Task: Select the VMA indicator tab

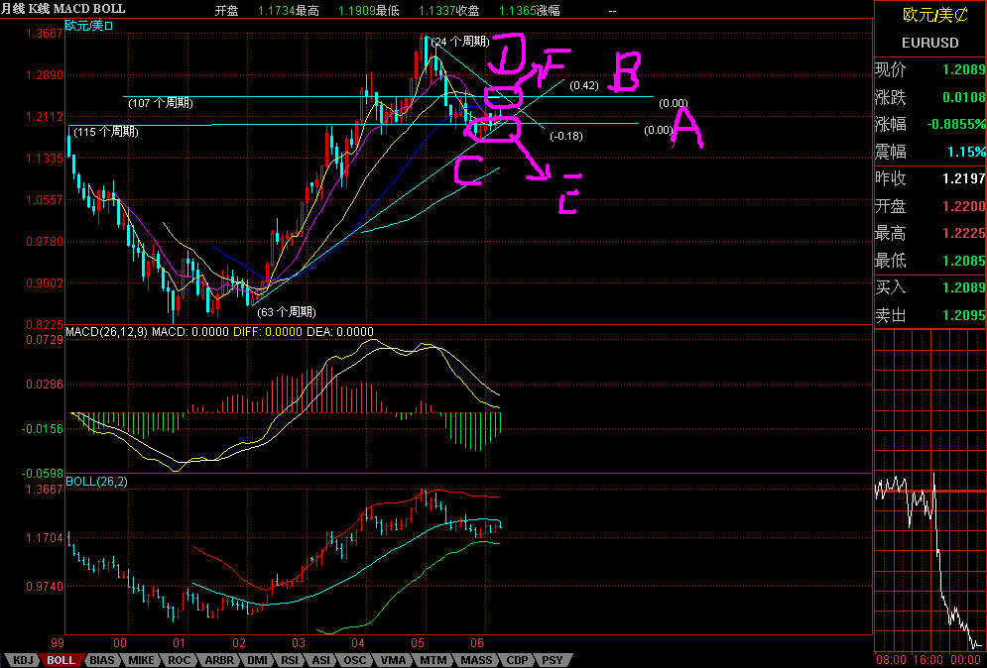Action: click(x=393, y=660)
